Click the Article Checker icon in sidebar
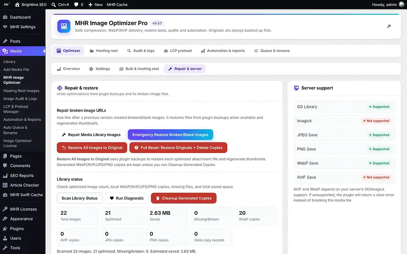Viewport: 407px width, 254px height. [5, 185]
